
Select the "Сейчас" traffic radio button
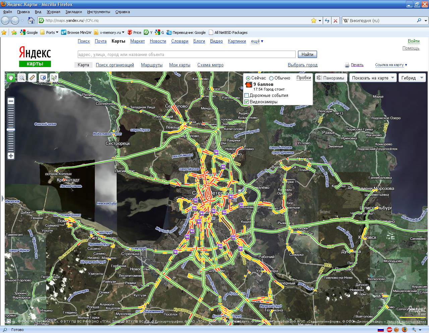[248, 78]
